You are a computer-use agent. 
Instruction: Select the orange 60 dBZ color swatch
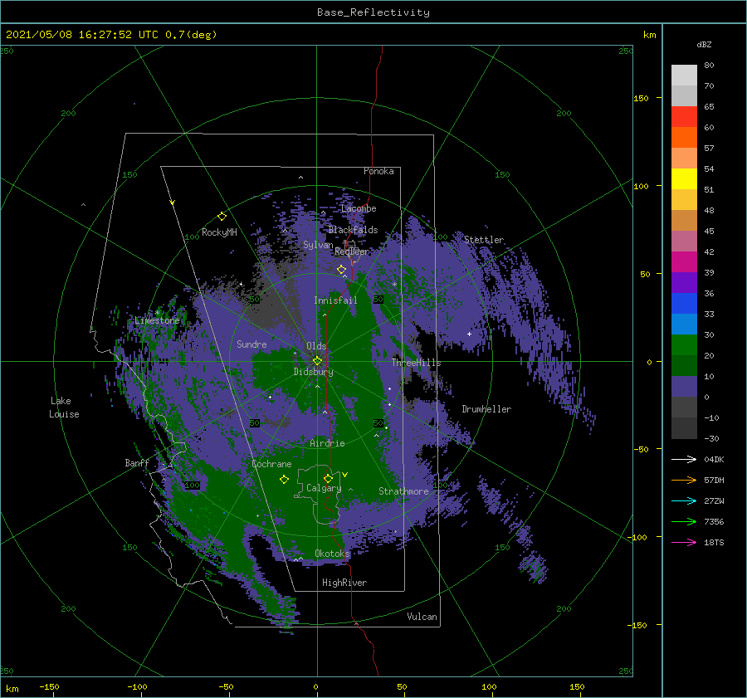pos(684,137)
